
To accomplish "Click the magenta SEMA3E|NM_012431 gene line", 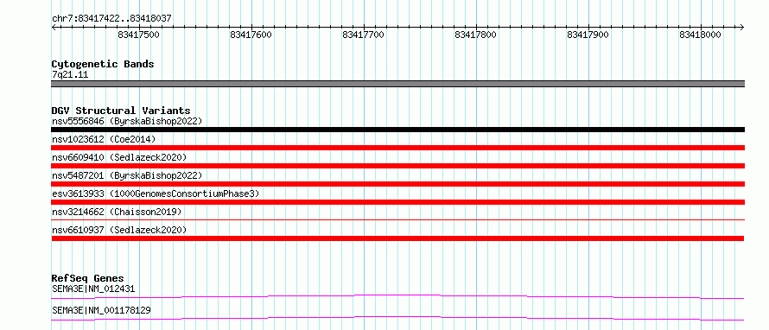I will coord(397,296).
